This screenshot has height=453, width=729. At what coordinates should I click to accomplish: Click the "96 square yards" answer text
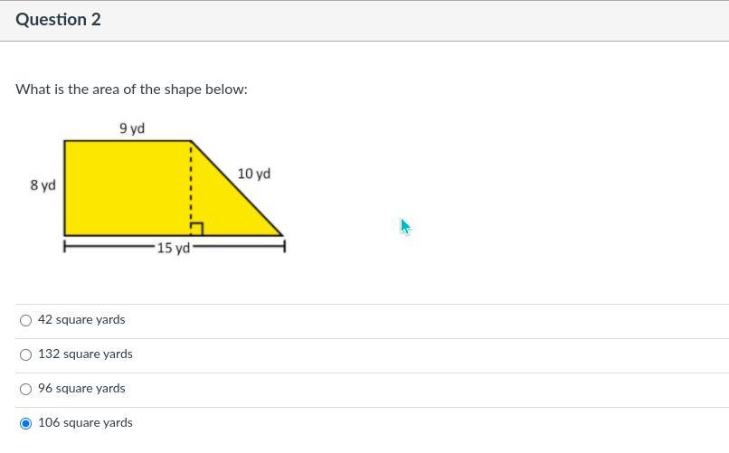81,388
